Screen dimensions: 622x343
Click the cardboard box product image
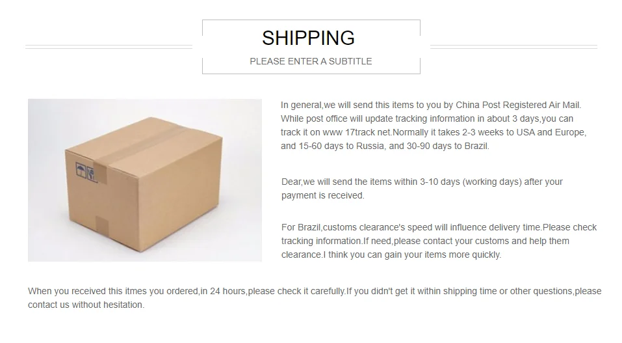pyautogui.click(x=144, y=180)
